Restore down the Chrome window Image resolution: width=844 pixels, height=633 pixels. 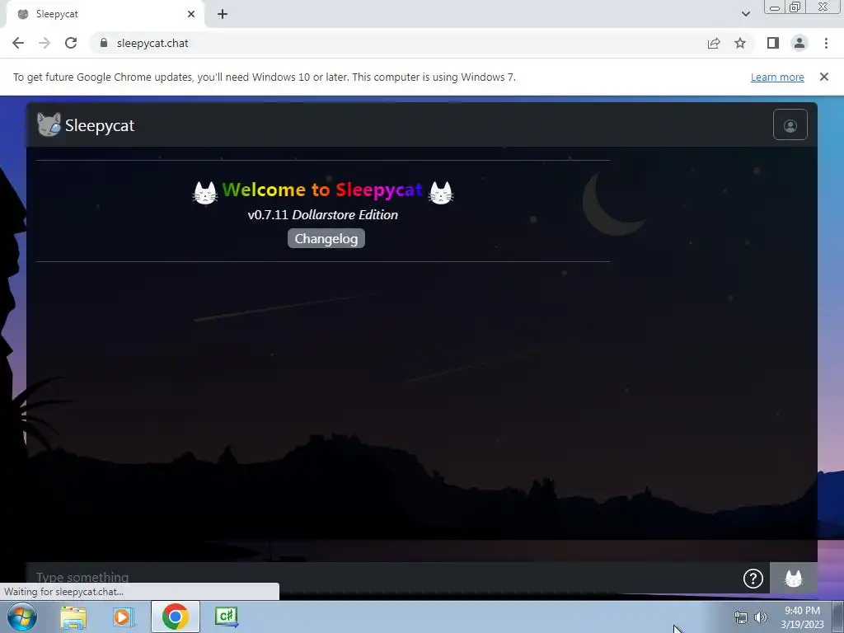795,7
